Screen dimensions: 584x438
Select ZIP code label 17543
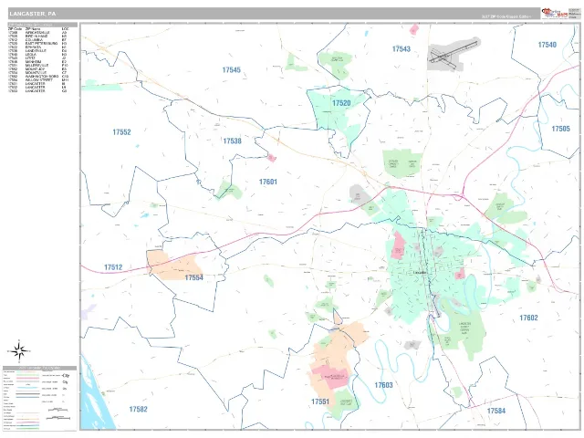(x=401, y=48)
